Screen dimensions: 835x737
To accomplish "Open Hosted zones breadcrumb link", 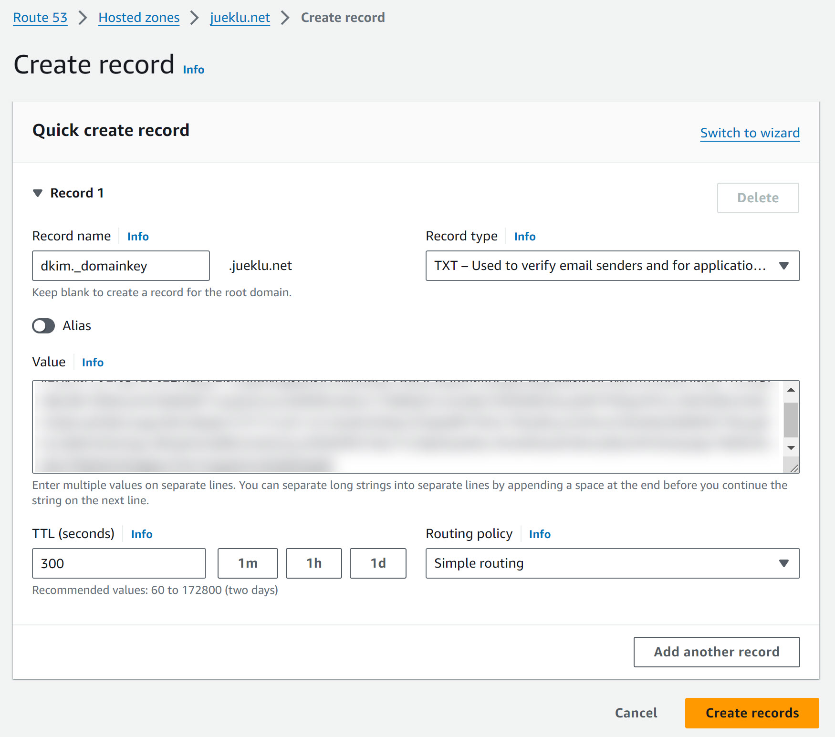I will click(x=139, y=18).
